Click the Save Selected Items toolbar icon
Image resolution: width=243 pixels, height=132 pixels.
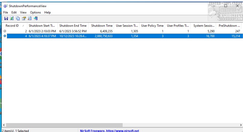pyautogui.click(x=6, y=18)
